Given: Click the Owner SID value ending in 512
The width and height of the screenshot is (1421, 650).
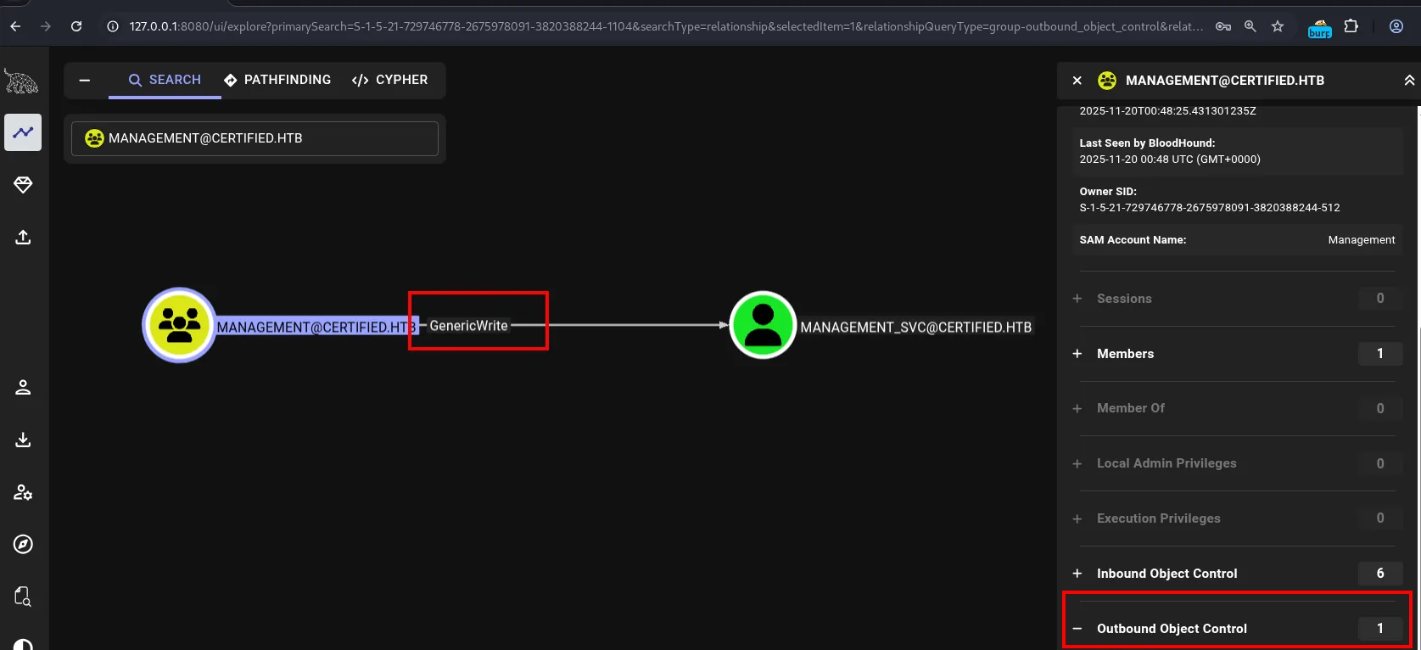Looking at the screenshot, I should 1210,208.
